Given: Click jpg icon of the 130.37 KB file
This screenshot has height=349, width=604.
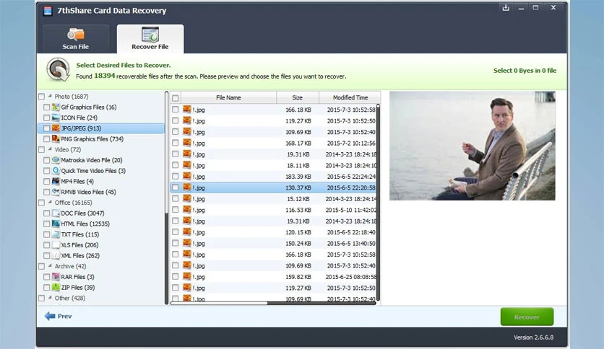Looking at the screenshot, I should pyautogui.click(x=187, y=187).
